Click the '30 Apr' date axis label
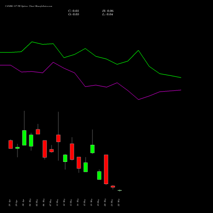The height and width of the screenshot is (213, 213). click(x=23, y=203)
